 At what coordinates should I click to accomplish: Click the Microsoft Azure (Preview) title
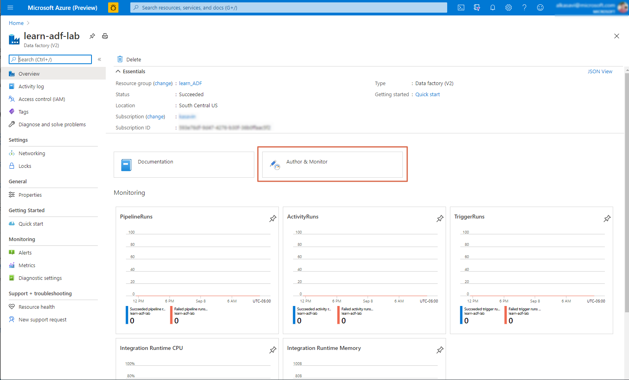(63, 8)
